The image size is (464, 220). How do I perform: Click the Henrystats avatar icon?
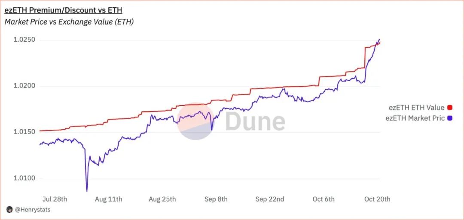point(9,210)
